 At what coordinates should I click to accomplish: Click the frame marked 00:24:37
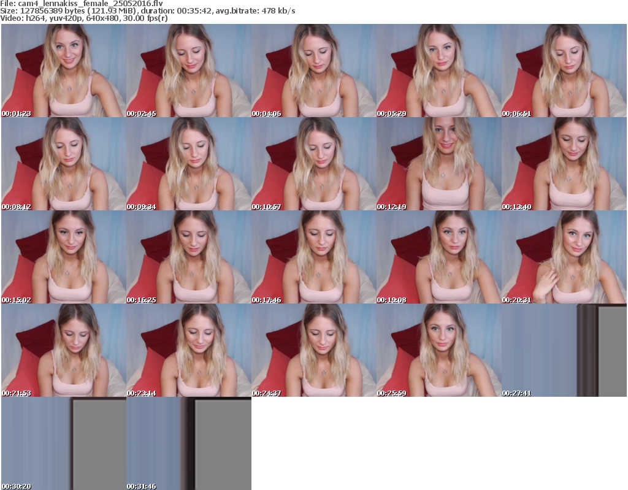point(313,350)
